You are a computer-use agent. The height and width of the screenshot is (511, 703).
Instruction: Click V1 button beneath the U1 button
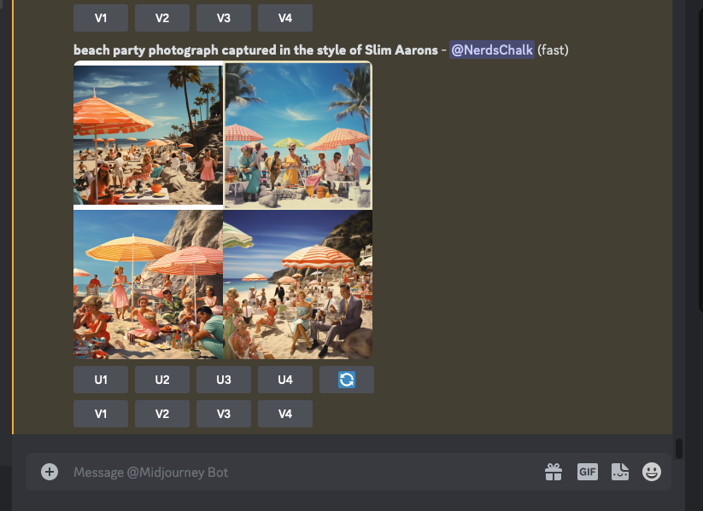[x=101, y=414]
